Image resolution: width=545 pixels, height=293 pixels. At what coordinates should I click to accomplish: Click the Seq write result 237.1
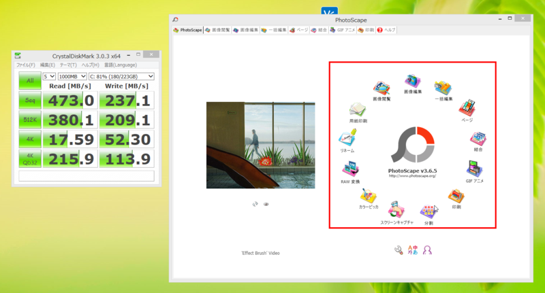pos(127,100)
